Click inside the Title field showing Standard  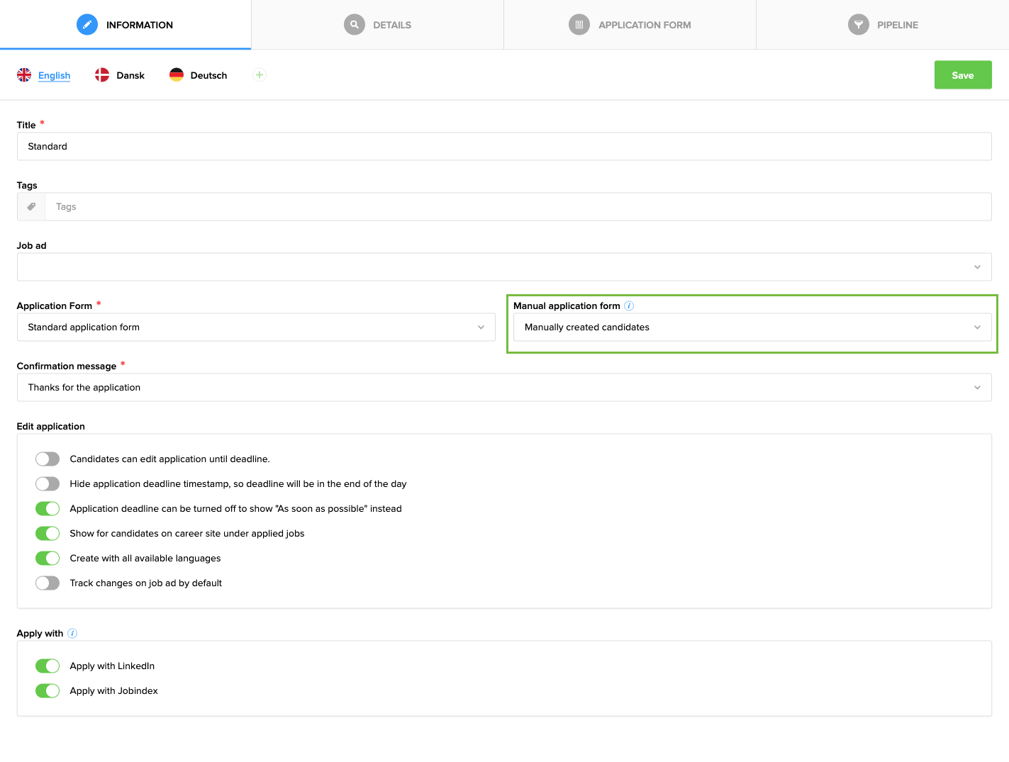(x=284, y=146)
